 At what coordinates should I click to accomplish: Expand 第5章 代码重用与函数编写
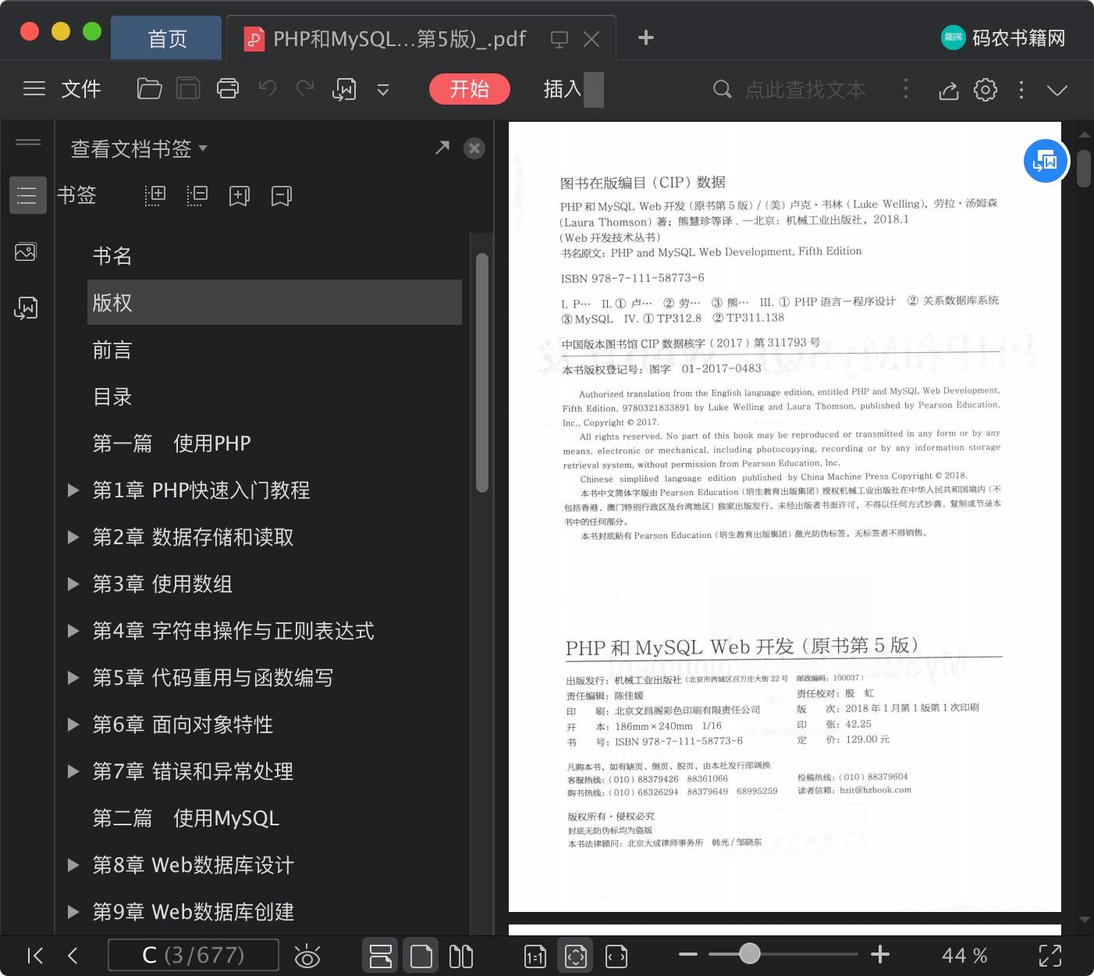pyautogui.click(x=73, y=678)
